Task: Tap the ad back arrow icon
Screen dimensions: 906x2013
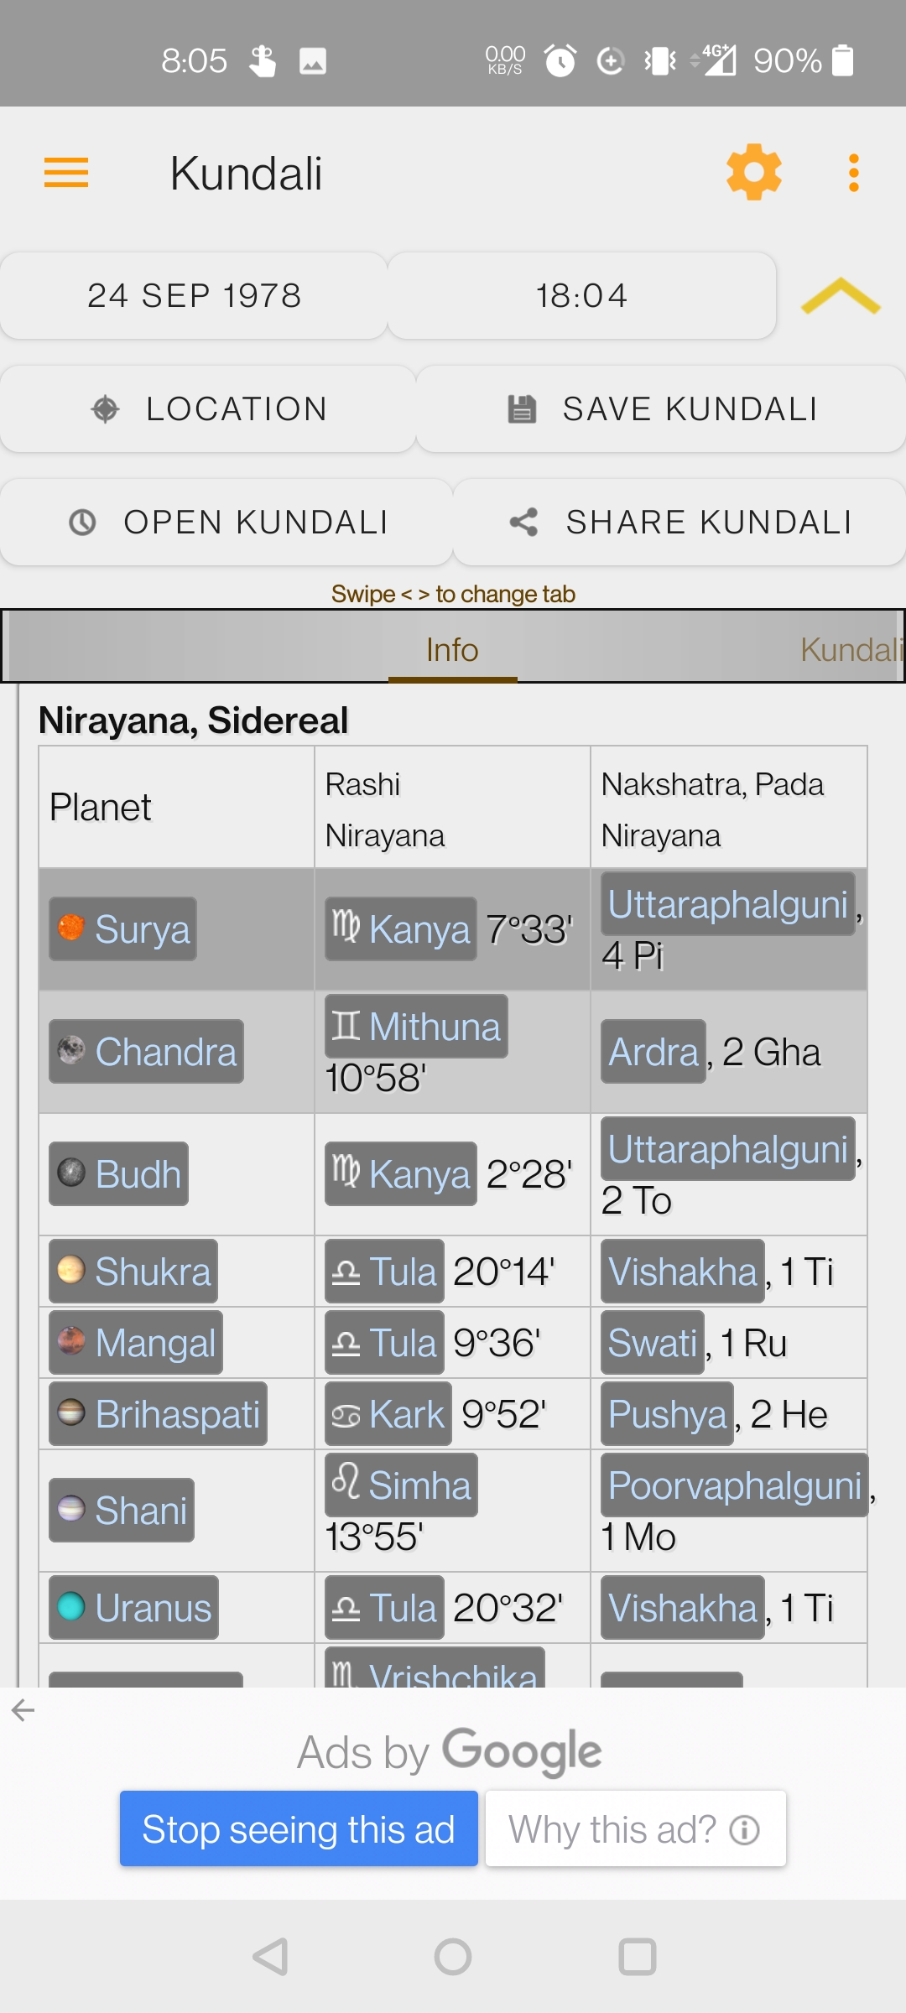Action: tap(23, 1710)
